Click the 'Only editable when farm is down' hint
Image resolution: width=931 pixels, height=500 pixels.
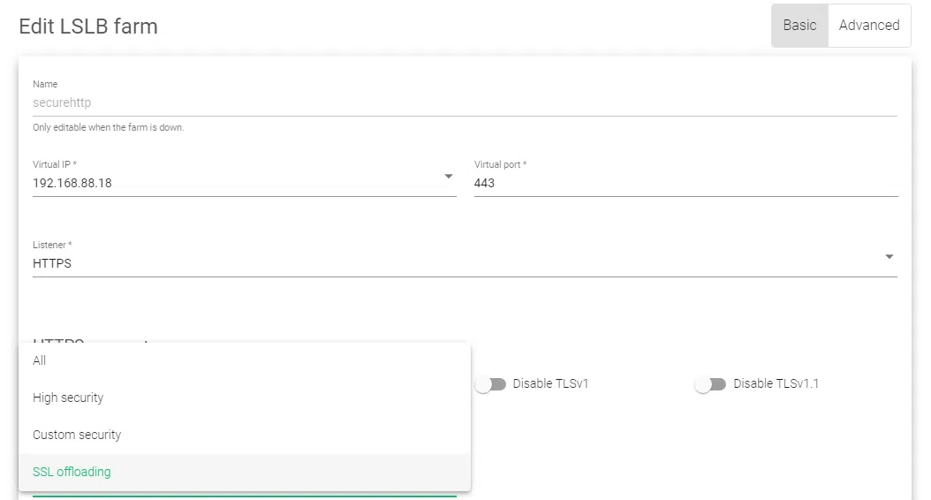click(108, 127)
